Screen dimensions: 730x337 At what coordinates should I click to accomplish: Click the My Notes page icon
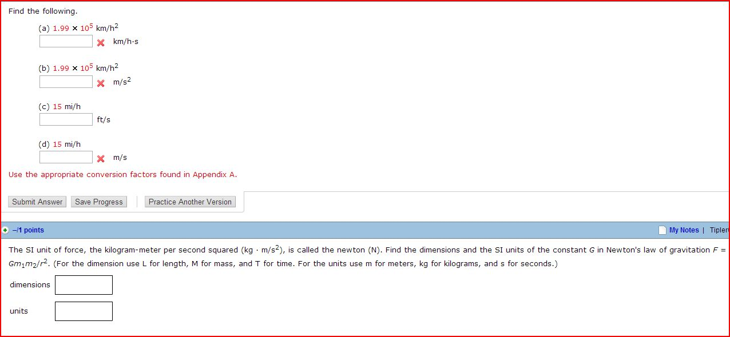662,230
